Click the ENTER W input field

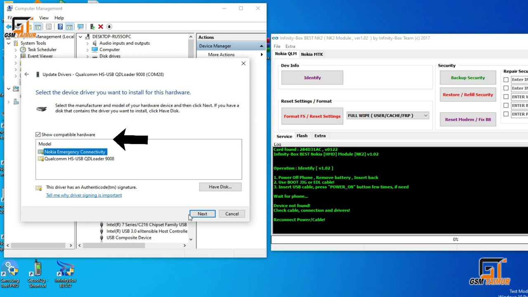click(x=519, y=97)
